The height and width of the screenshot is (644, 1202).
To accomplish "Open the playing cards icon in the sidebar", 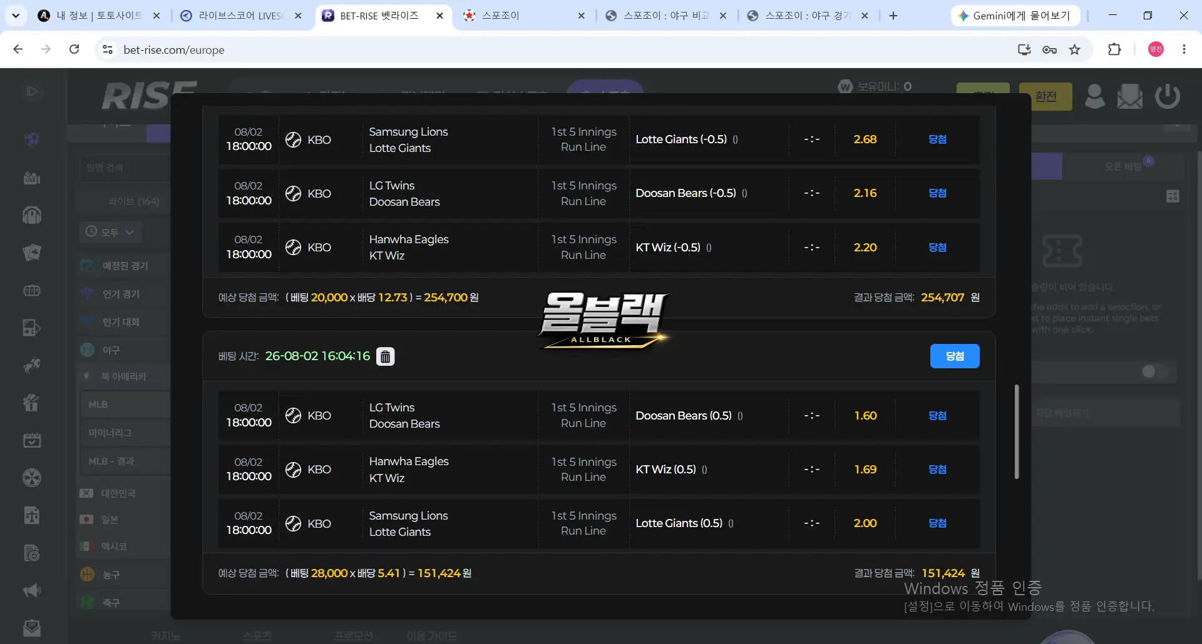I will pos(32,253).
